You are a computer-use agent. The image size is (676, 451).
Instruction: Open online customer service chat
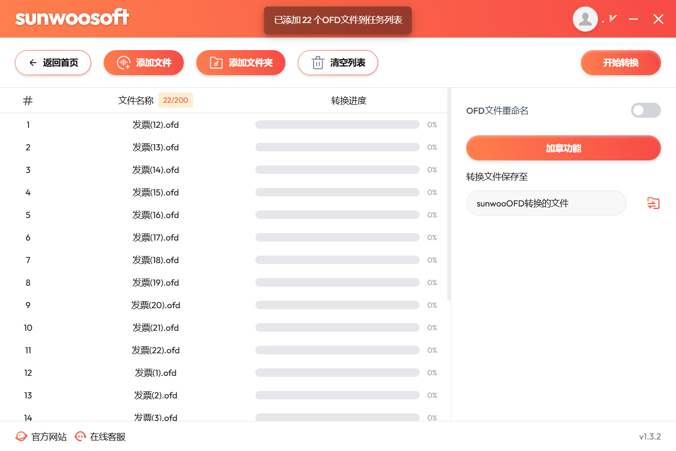100,436
